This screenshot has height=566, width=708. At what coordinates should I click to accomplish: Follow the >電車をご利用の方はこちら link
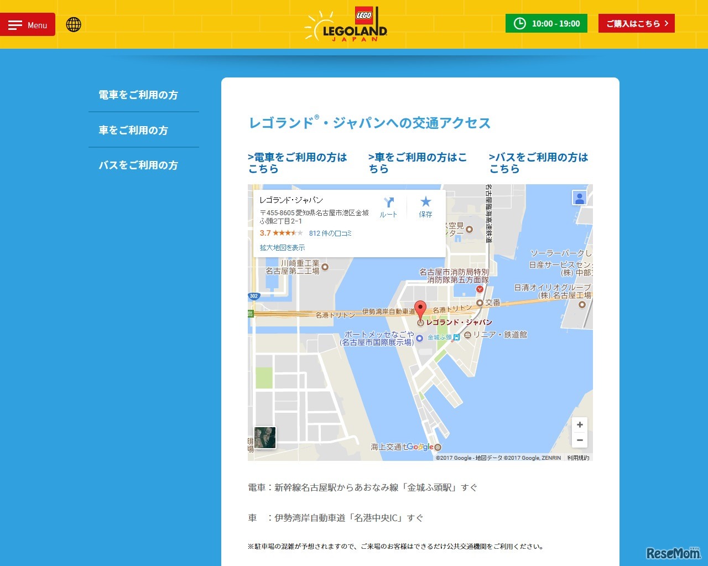pos(298,163)
